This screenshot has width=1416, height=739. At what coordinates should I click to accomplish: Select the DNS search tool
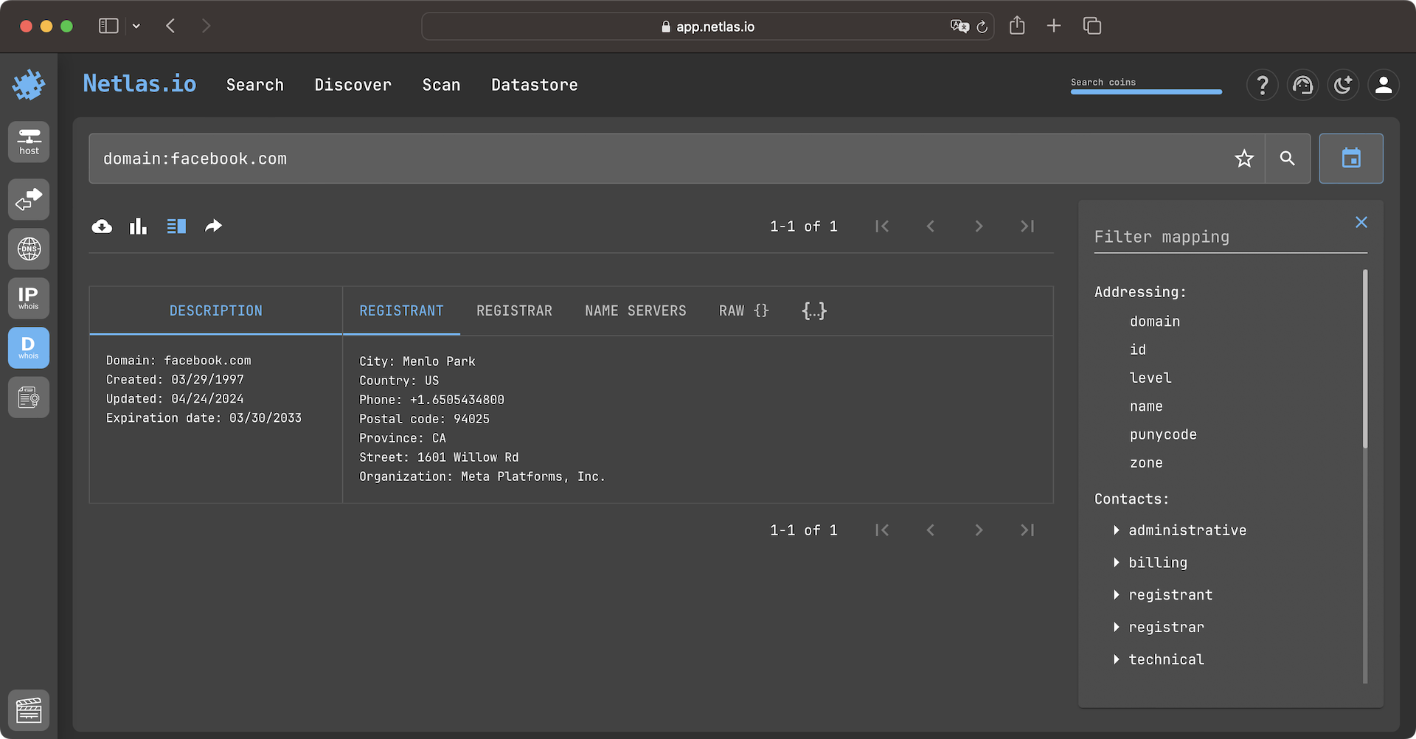click(28, 249)
